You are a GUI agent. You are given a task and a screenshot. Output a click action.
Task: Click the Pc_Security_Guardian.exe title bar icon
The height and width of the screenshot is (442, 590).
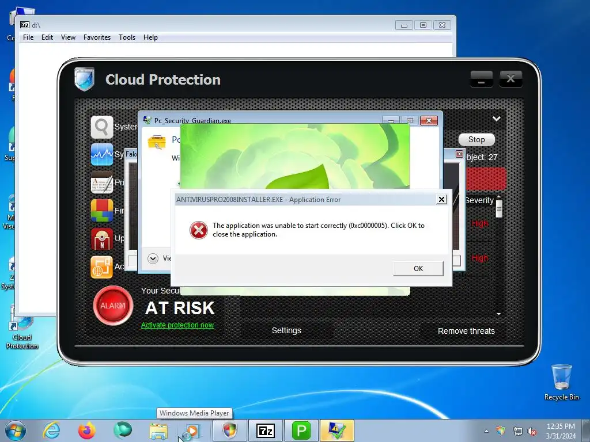(147, 120)
